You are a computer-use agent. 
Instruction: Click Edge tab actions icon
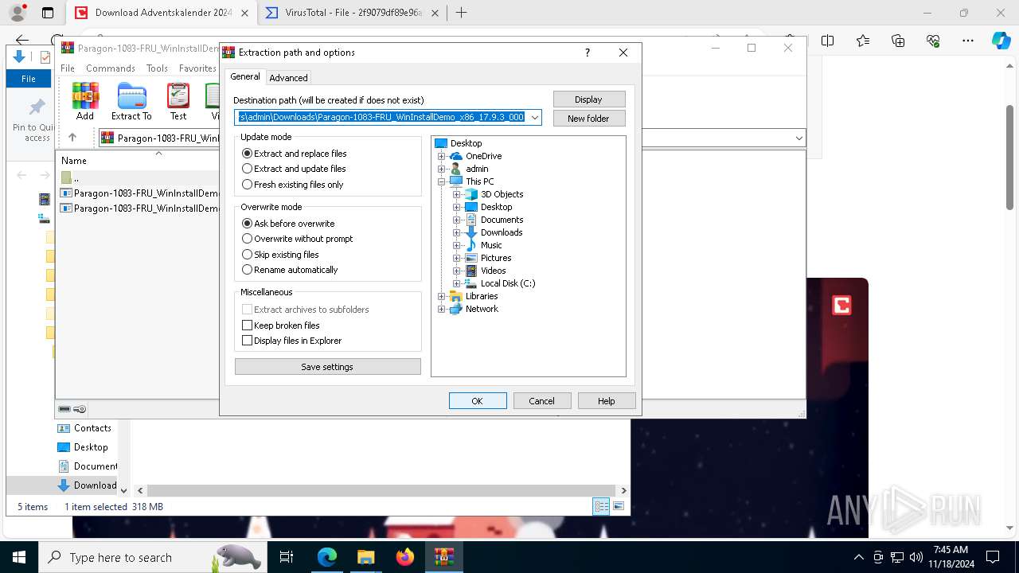click(48, 13)
